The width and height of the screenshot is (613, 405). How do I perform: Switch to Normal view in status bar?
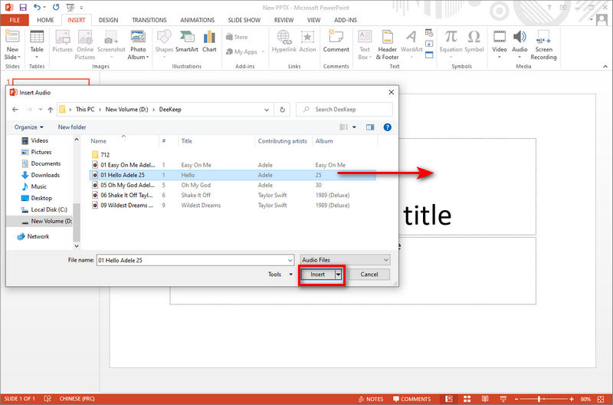(449, 399)
